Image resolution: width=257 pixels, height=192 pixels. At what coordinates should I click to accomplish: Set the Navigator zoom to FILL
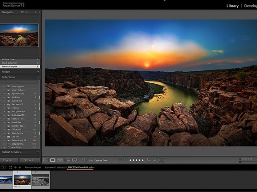pyautogui.click(x=27, y=12)
